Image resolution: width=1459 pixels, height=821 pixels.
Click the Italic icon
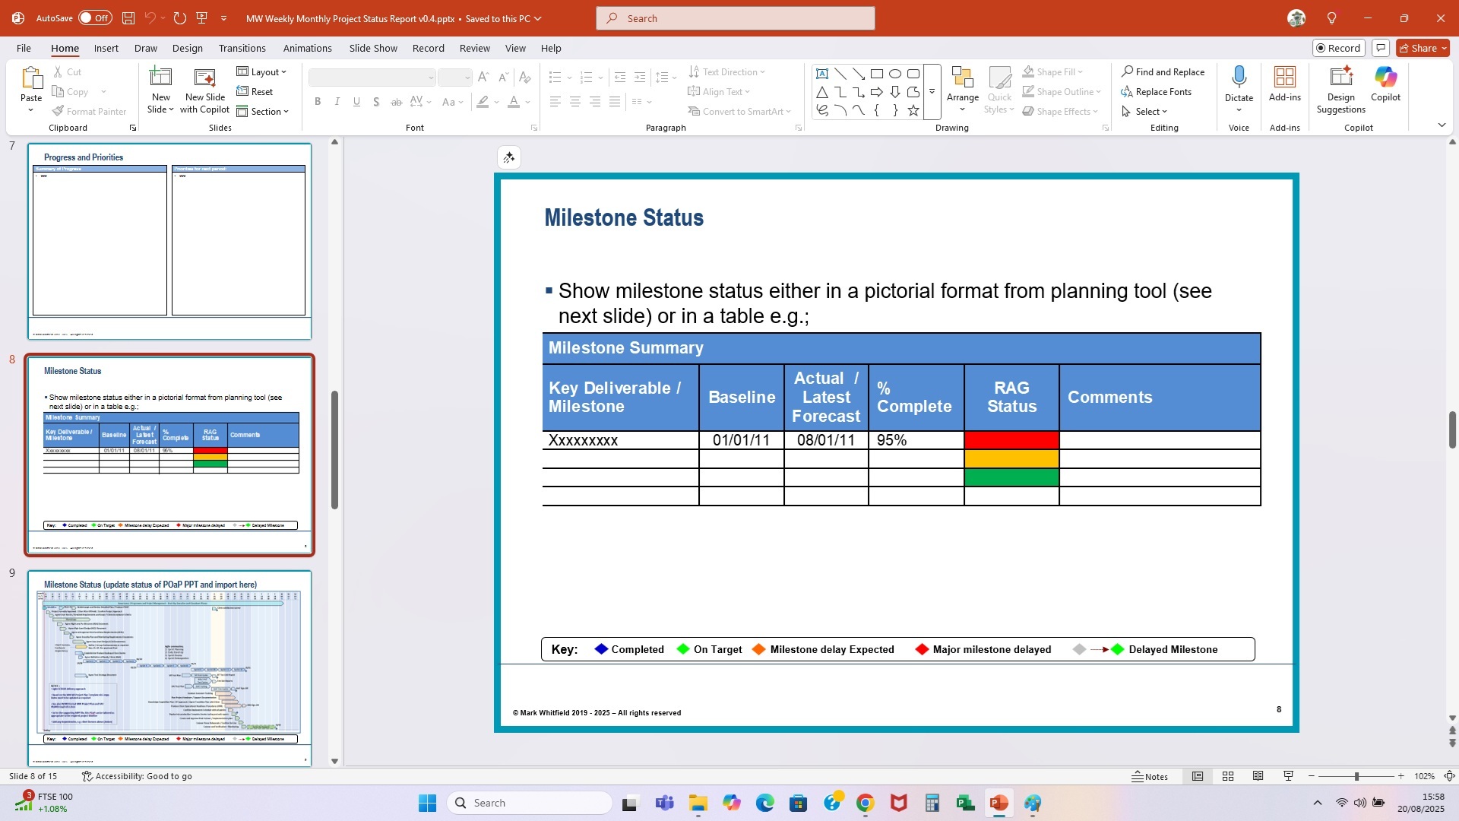tap(337, 101)
